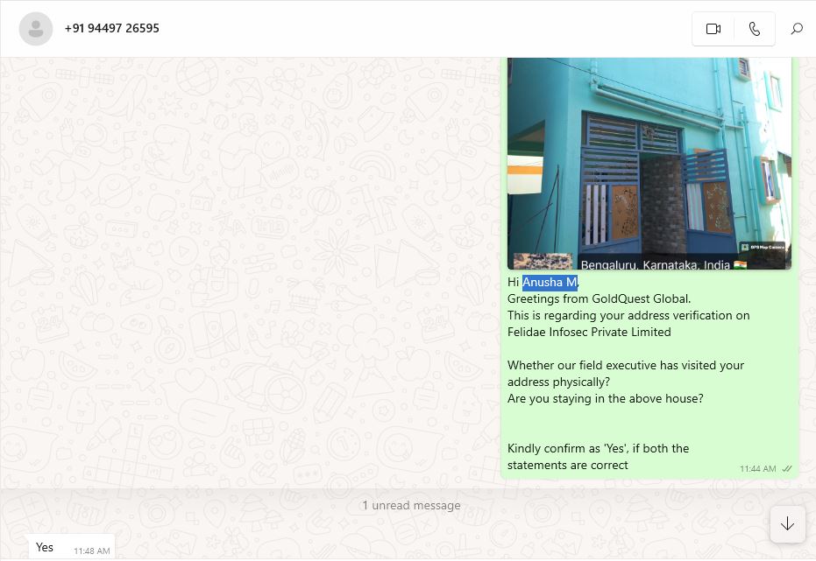Open the search in chat magnifier
The image size is (816, 561).
tap(796, 29)
